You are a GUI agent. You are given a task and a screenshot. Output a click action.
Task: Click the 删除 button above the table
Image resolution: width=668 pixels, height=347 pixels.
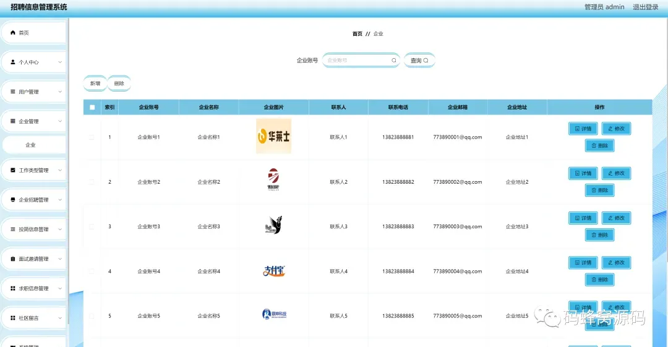[119, 84]
